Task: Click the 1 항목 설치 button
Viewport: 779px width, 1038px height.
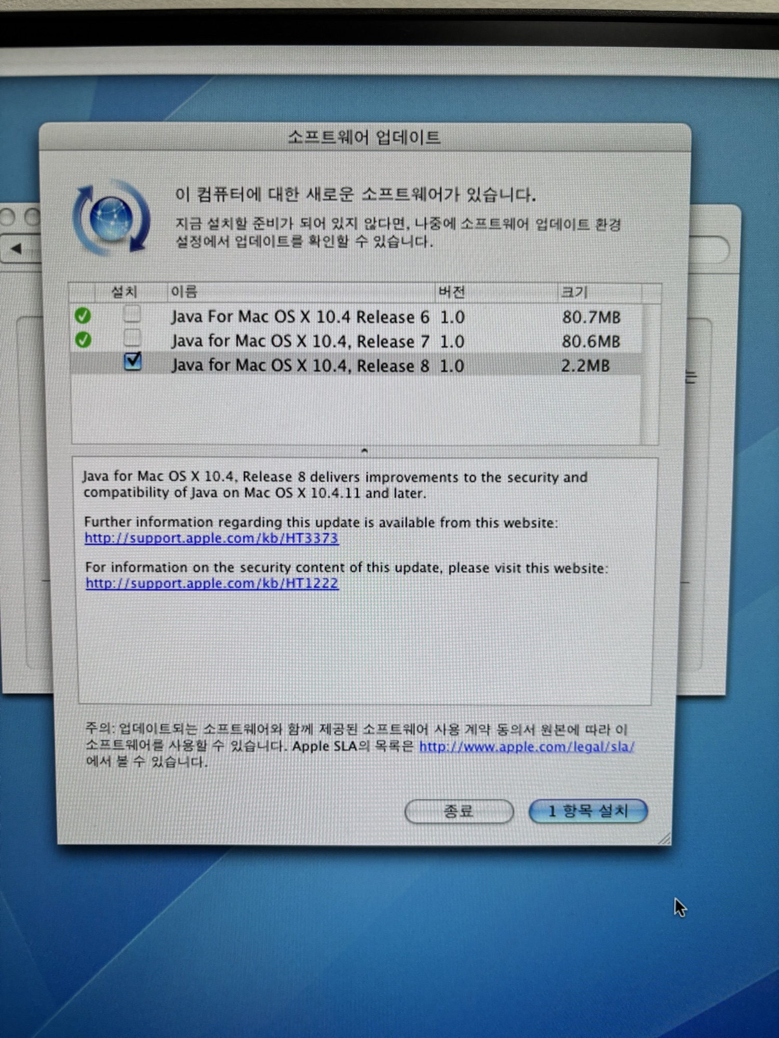Action: click(588, 811)
